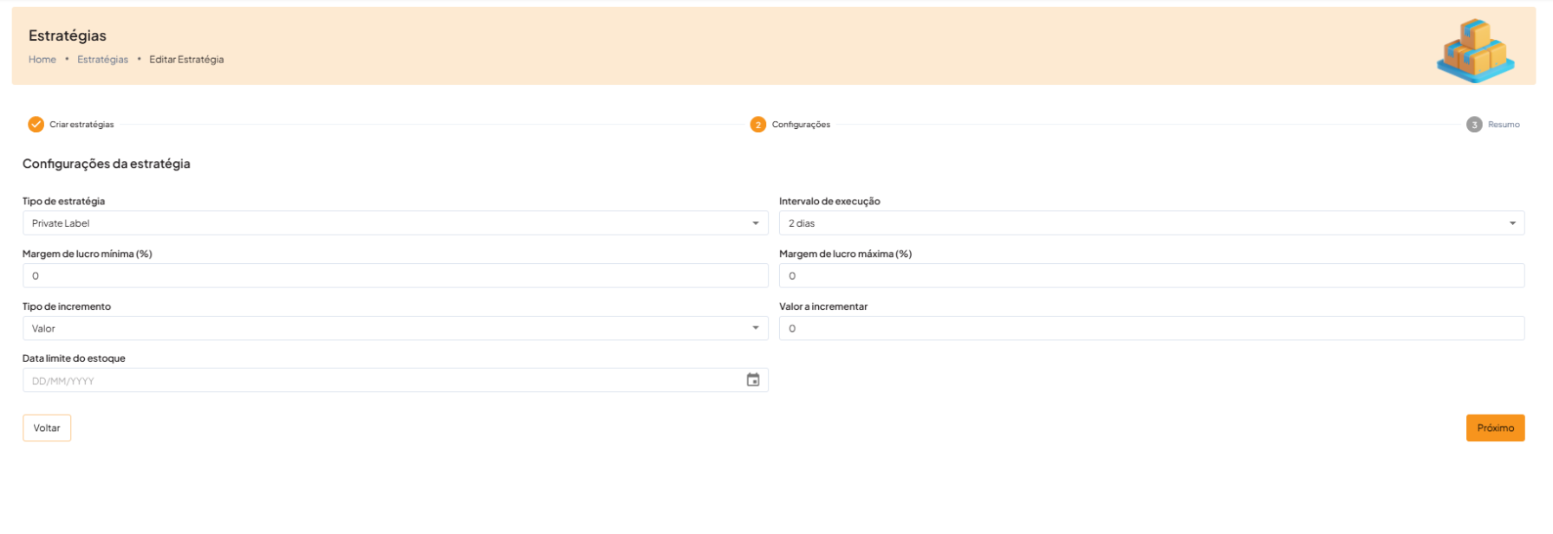The image size is (1553, 534).
Task: Go to the Home breadcrumb
Action: tap(42, 60)
